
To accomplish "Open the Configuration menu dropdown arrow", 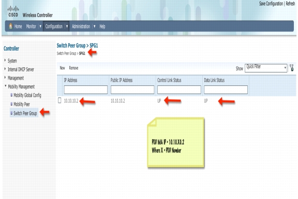I will (67, 26).
